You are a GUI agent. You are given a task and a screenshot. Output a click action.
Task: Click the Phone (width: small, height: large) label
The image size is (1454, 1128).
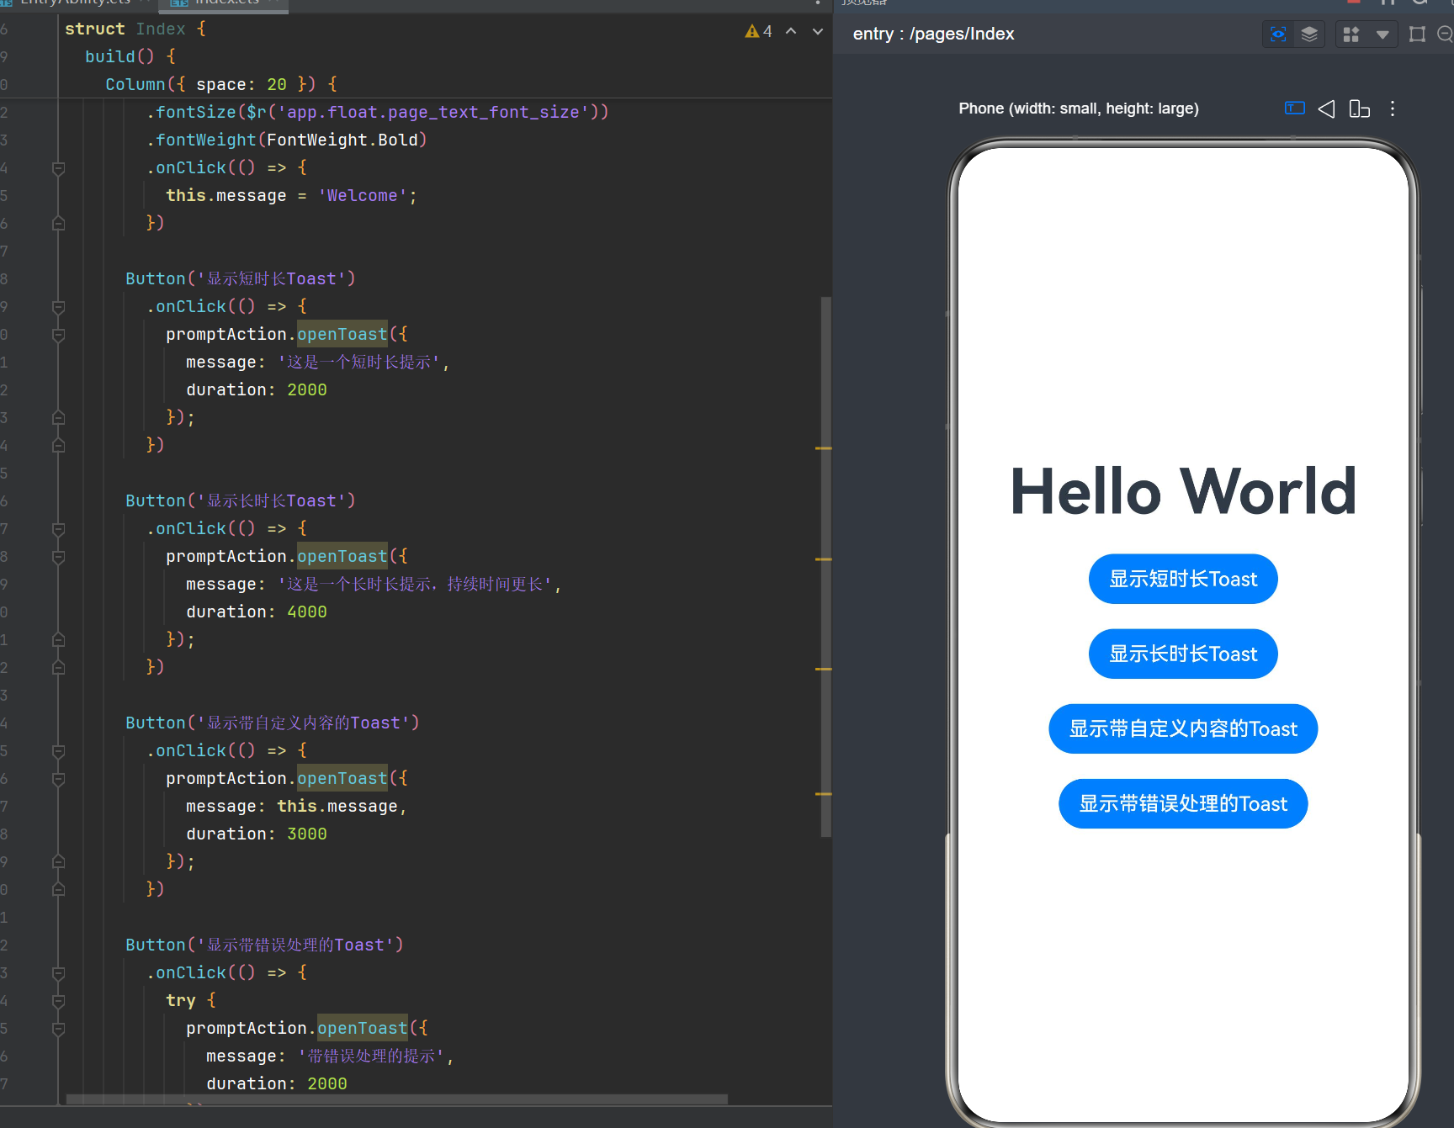click(1079, 109)
